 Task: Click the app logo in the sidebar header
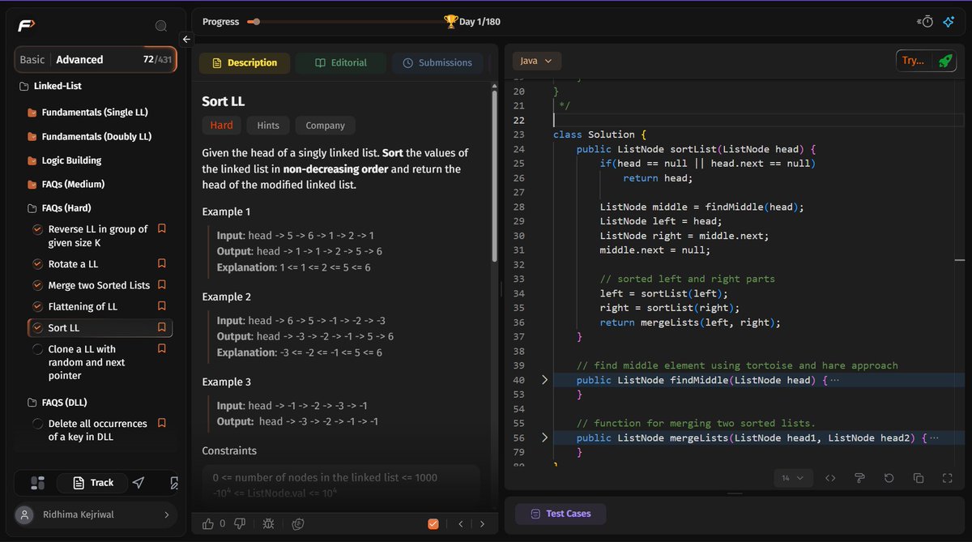pyautogui.click(x=27, y=26)
